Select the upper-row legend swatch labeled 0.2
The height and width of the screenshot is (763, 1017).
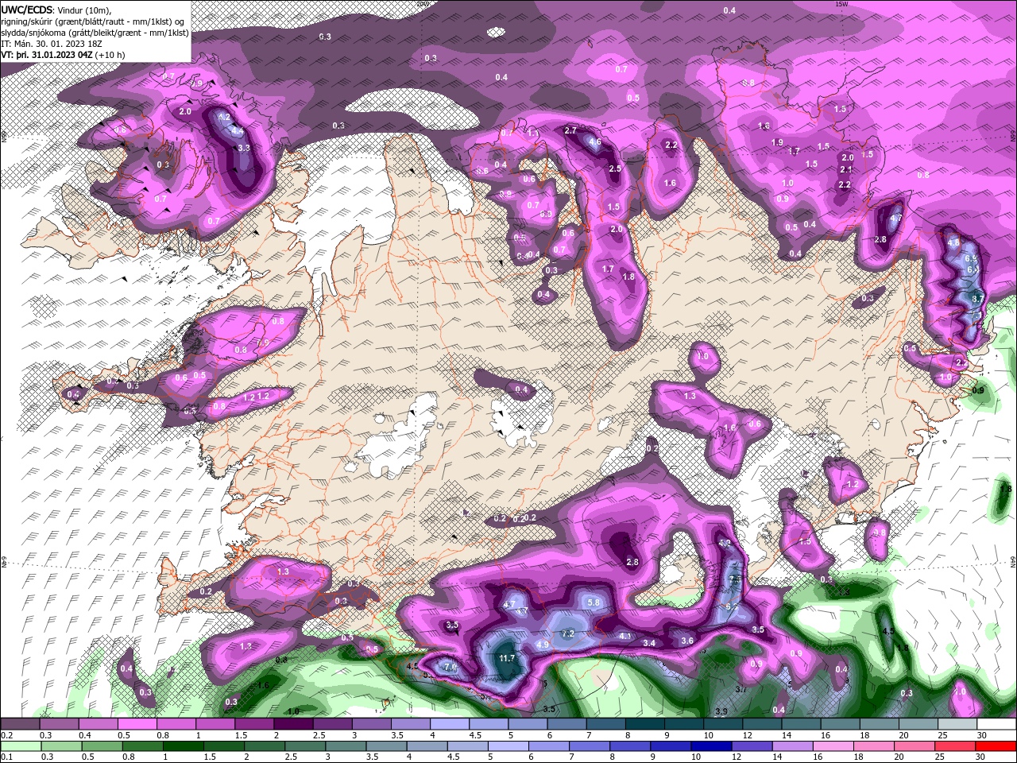[x=21, y=723]
